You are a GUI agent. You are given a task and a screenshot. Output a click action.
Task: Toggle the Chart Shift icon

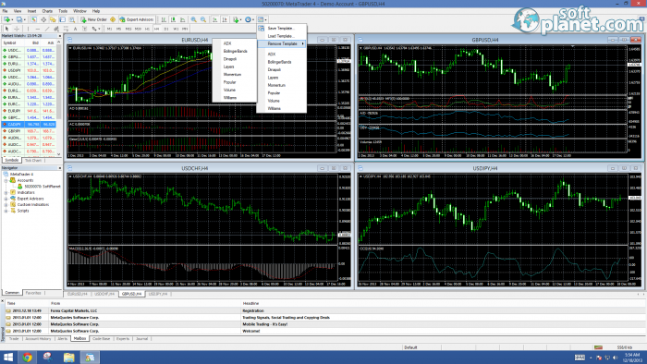tap(225, 19)
